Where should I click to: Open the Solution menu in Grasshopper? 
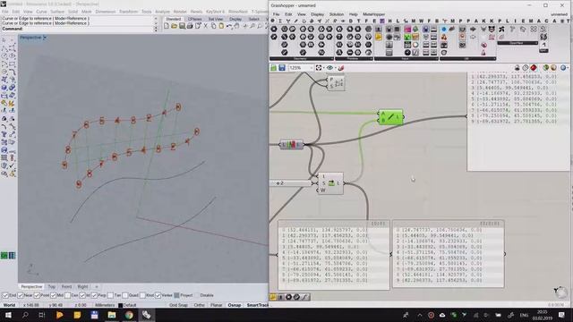pyautogui.click(x=337, y=14)
